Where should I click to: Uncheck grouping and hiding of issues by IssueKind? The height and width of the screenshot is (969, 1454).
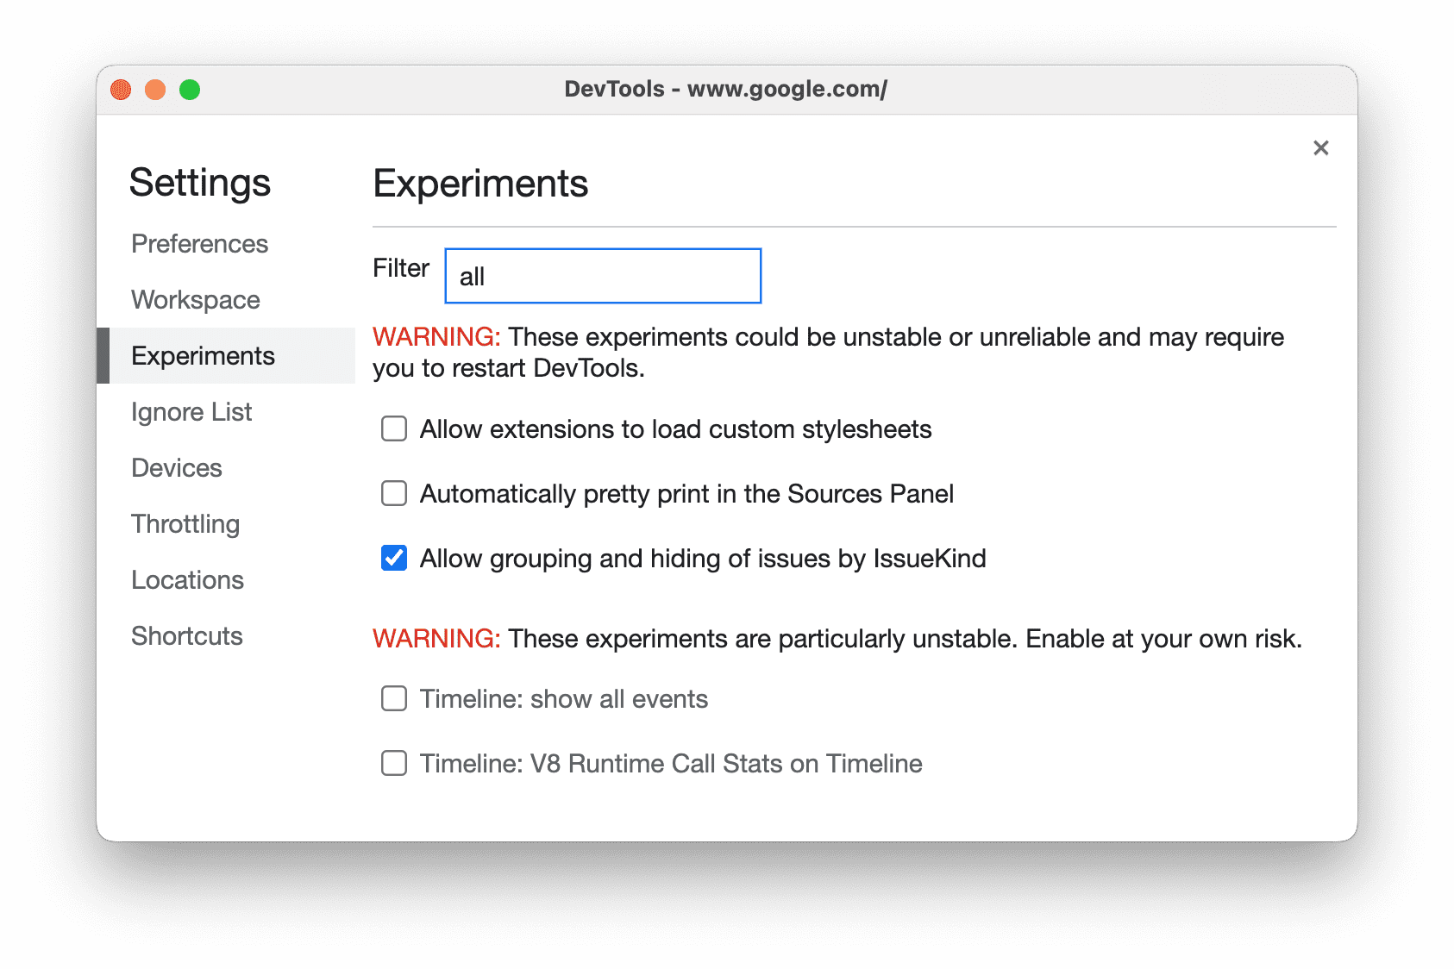(393, 559)
